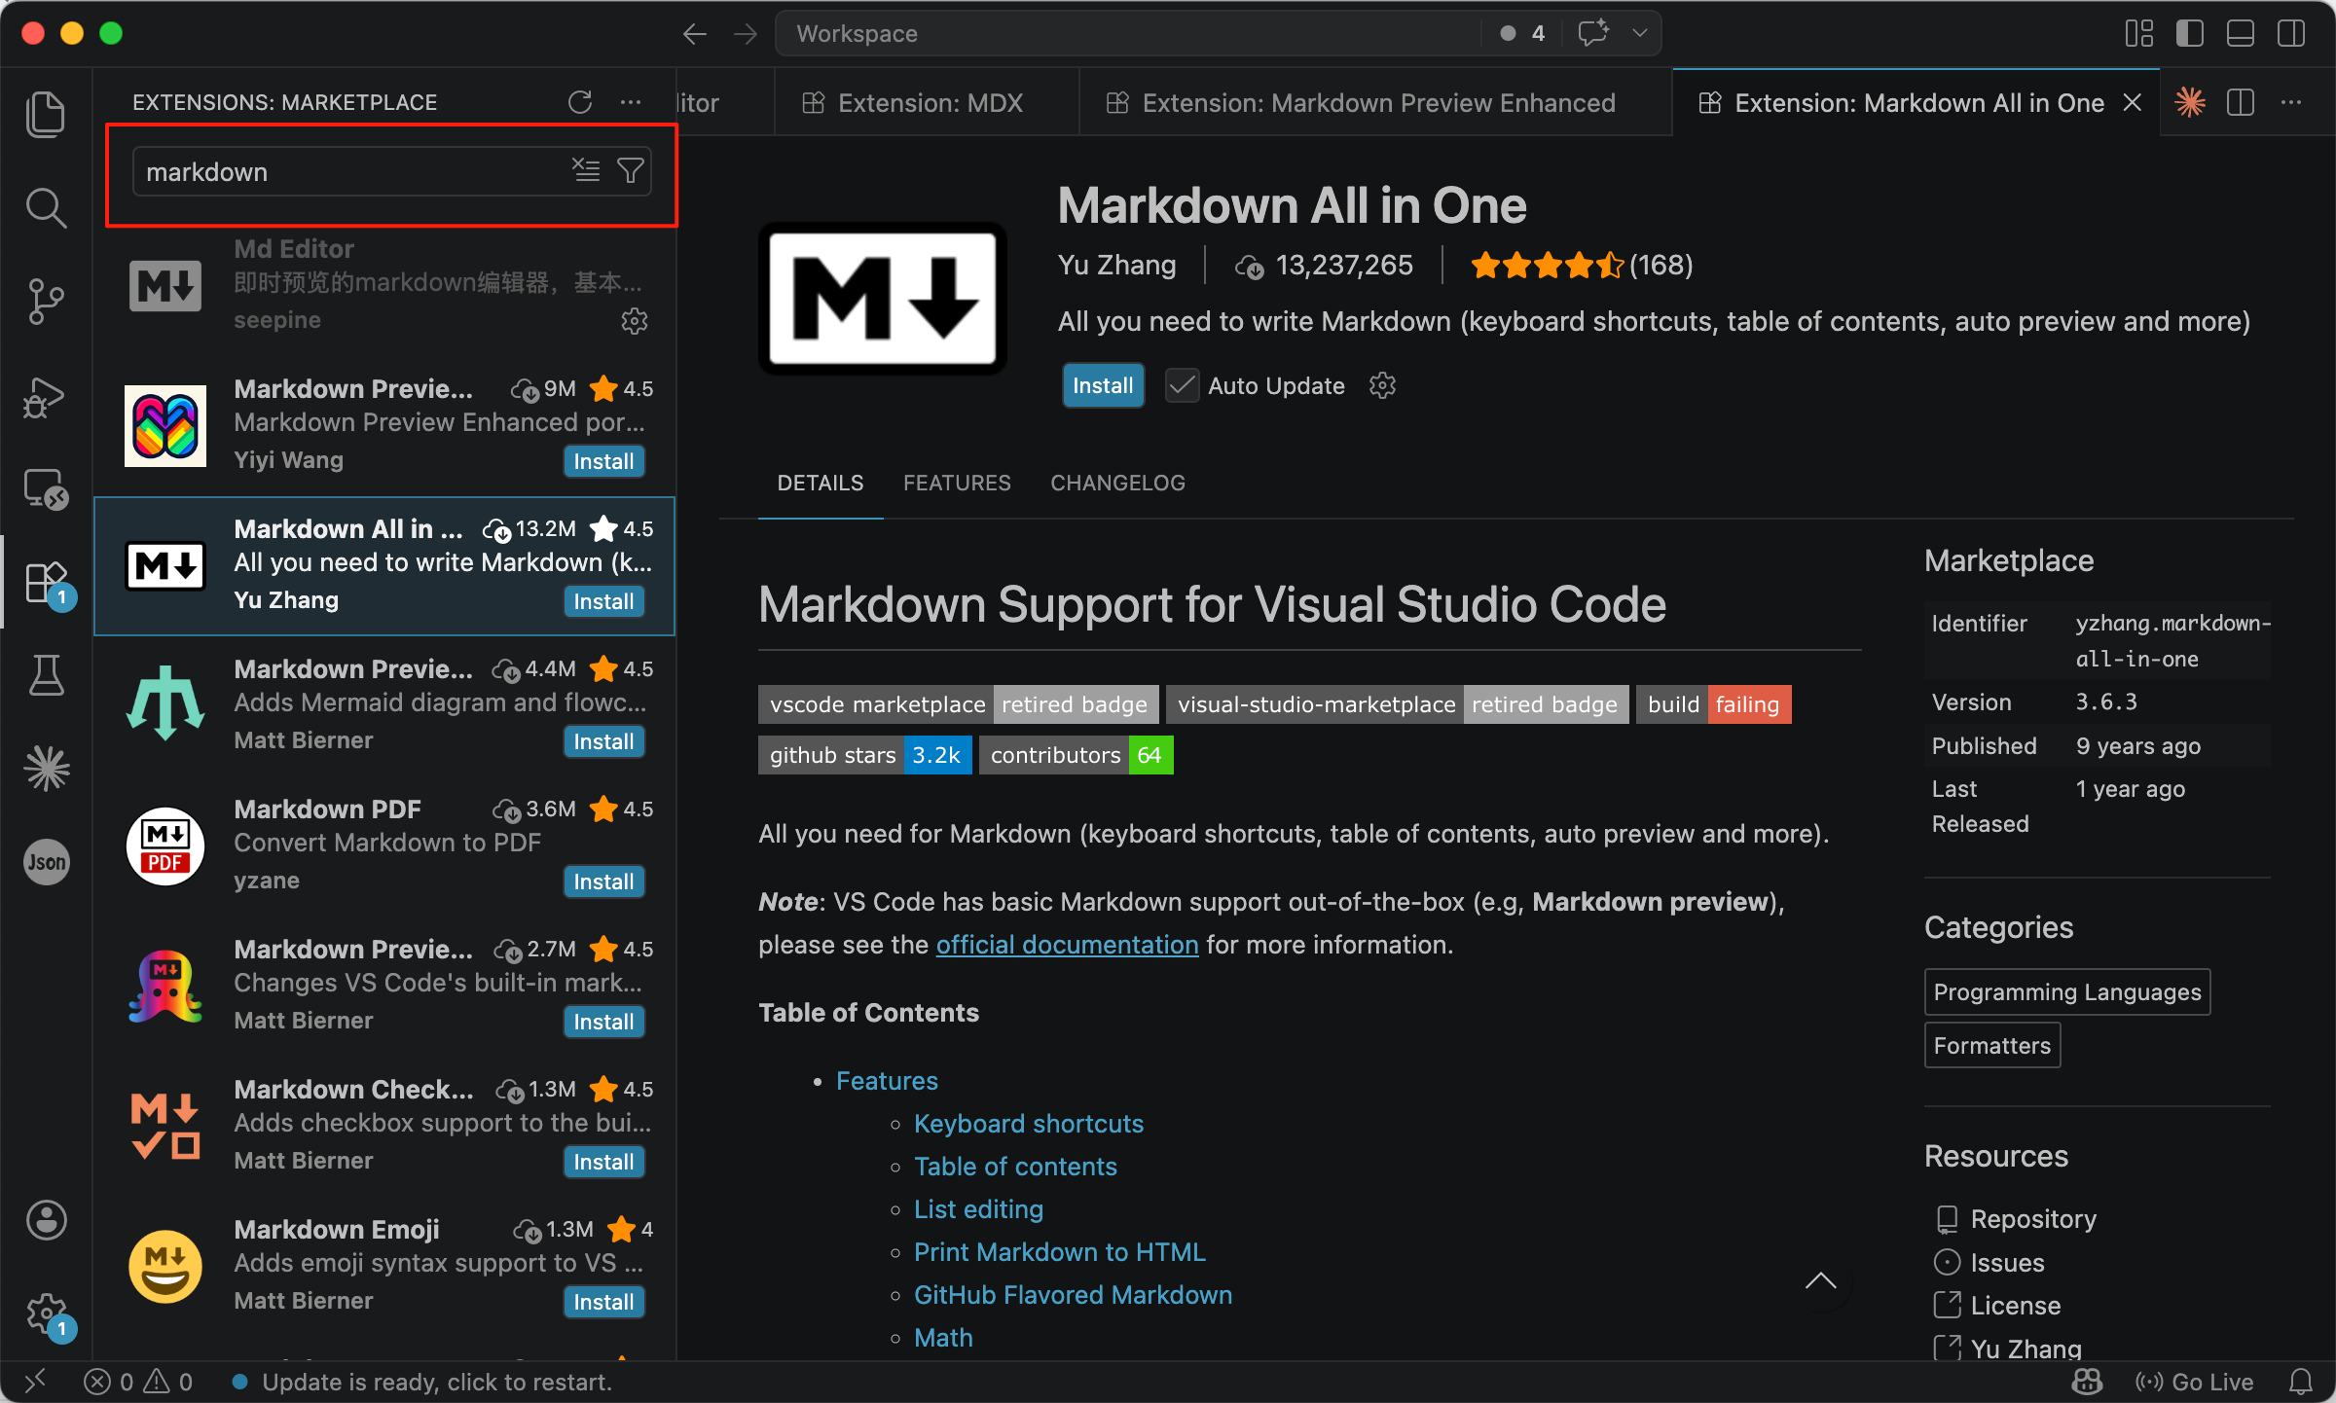The width and height of the screenshot is (2336, 1403).
Task: Clear extensions search results icon
Action: tap(586, 171)
